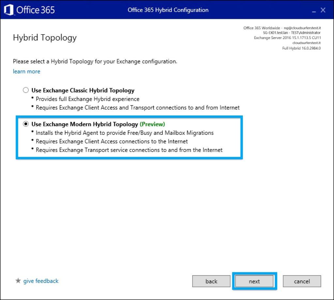Click 'SG-EX01.test.lan - TEST\Administrator' text

pos(292,33)
